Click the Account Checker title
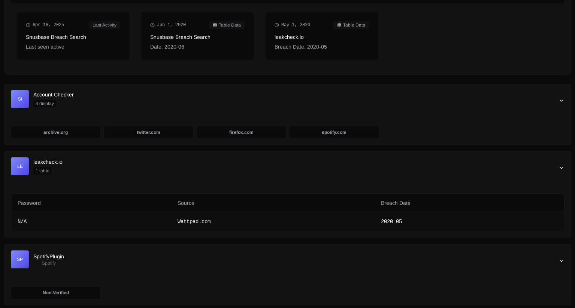This screenshot has width=575, height=308. [54, 95]
